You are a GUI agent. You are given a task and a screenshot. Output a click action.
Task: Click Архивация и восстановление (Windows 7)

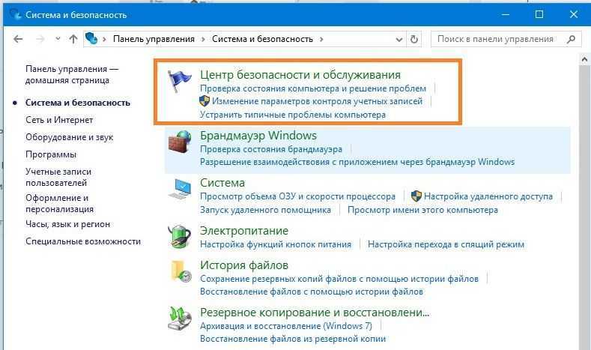tap(285, 326)
